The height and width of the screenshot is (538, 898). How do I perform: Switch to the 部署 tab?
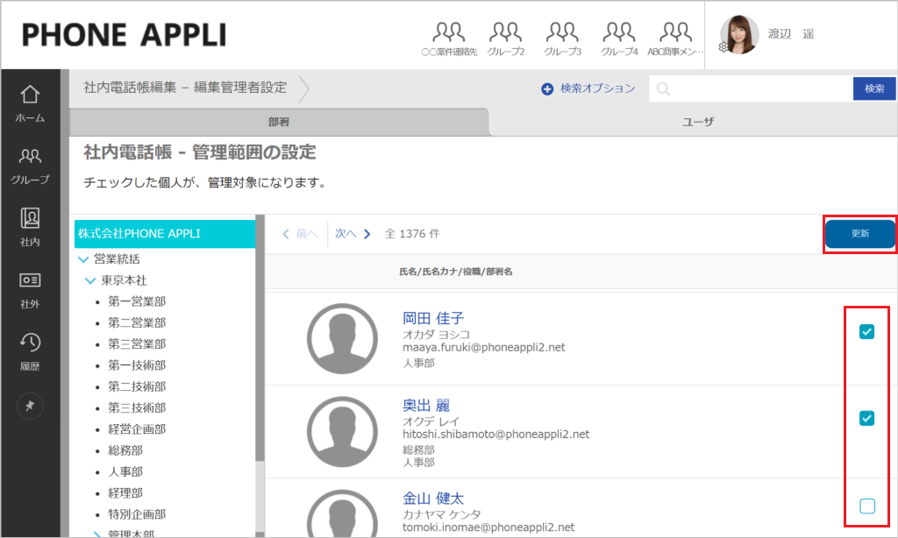coord(279,122)
